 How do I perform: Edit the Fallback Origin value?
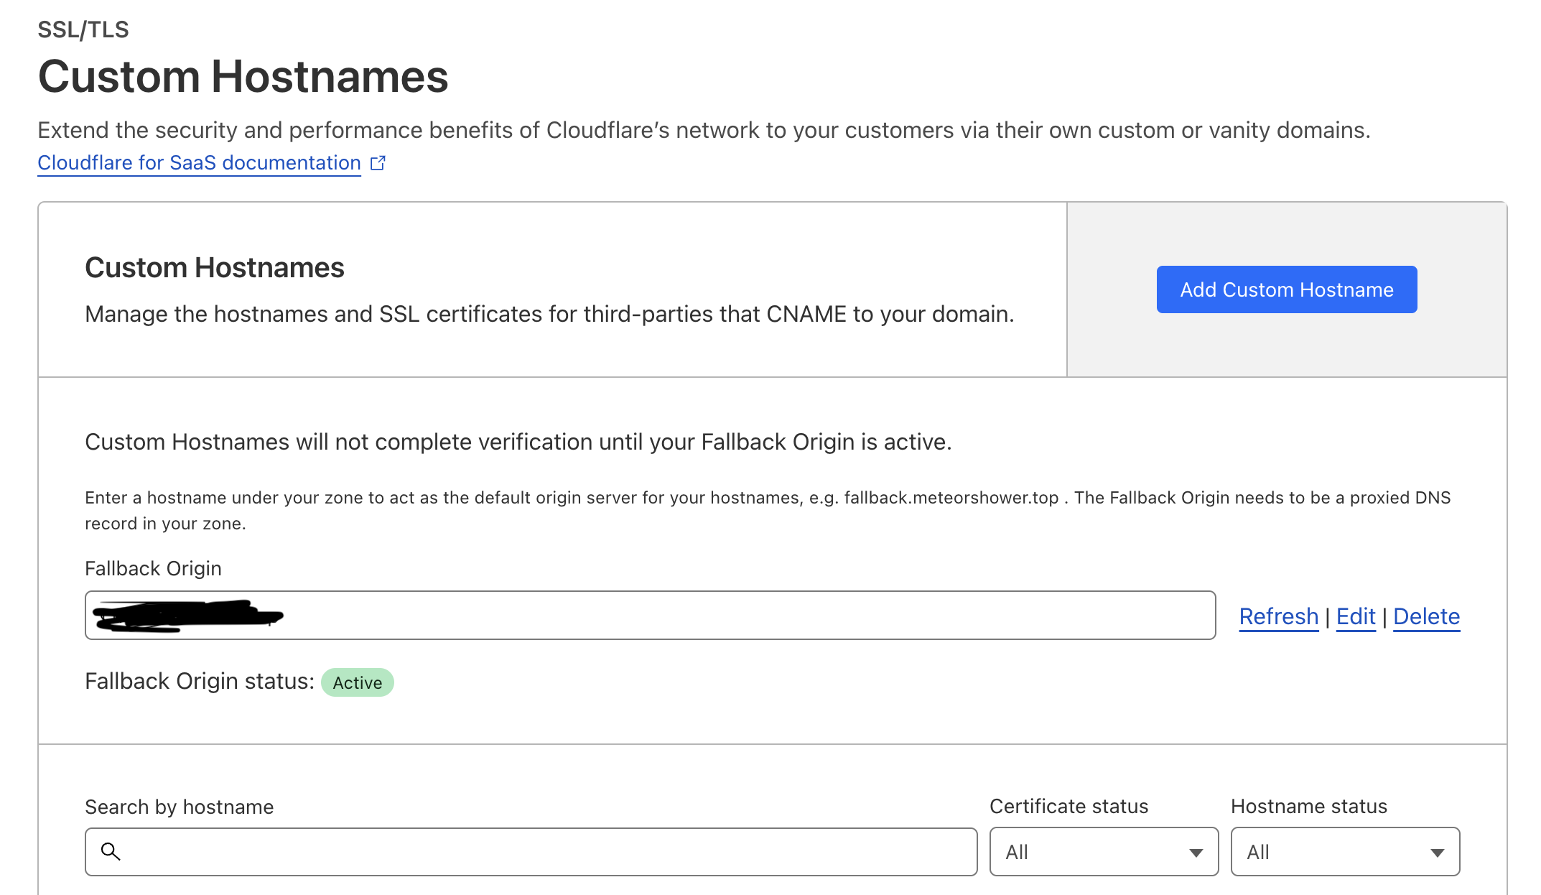click(x=1356, y=616)
